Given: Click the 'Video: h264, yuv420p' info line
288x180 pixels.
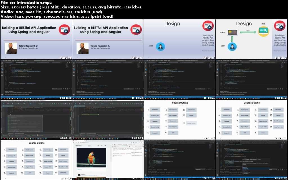Looking at the screenshot, I should click(57, 16).
